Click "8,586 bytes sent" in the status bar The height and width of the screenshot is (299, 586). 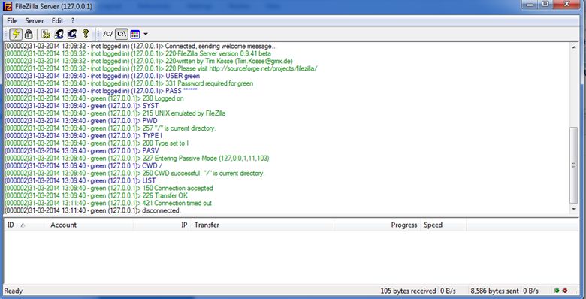point(494,291)
